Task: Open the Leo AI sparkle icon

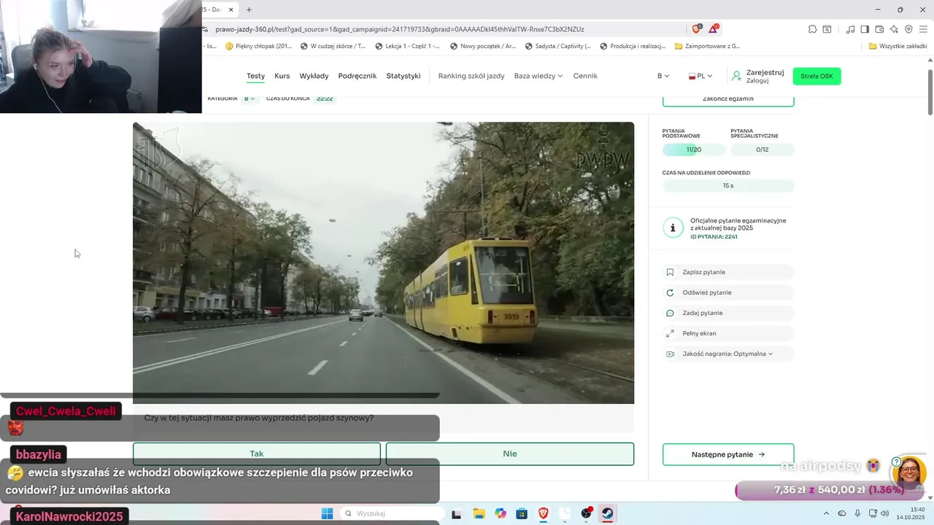Action: coord(894,29)
